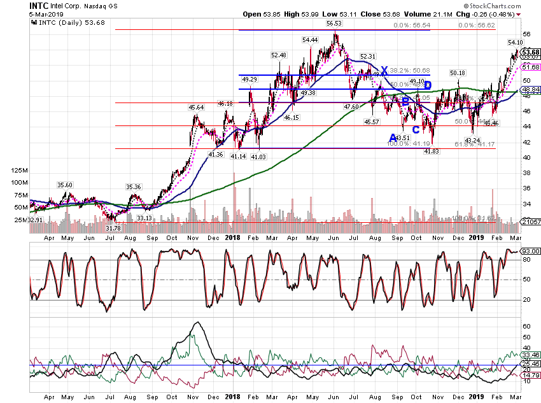
Task: Click the blue X pattern marker
Action: [384, 71]
